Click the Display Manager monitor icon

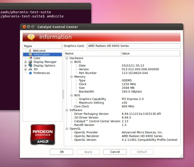[x=30, y=62]
